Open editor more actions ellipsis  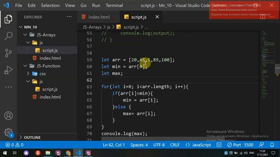pyautogui.click(x=272, y=17)
